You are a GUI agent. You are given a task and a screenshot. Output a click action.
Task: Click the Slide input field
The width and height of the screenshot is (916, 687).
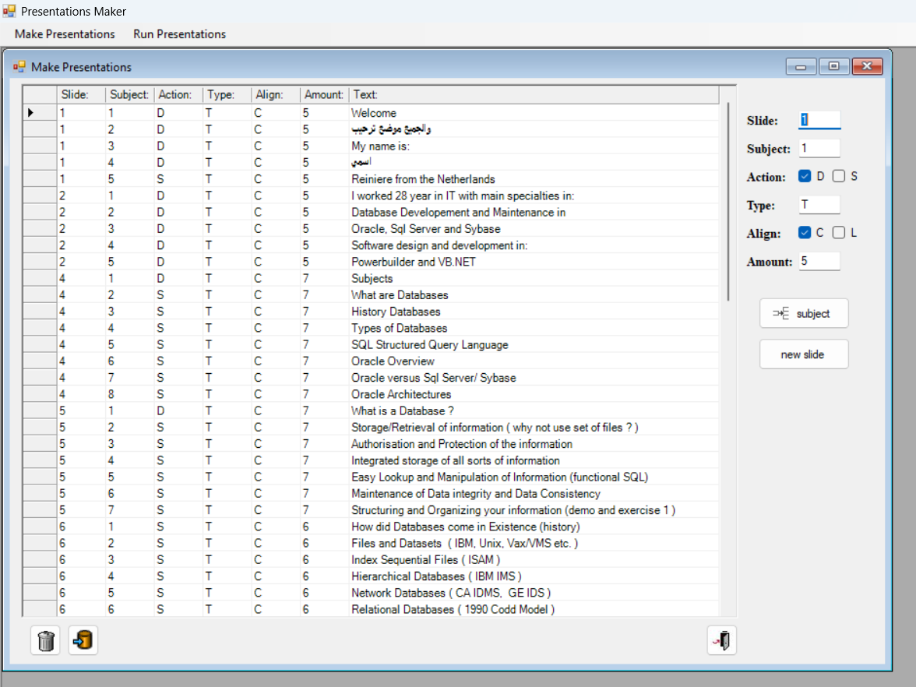[819, 120]
